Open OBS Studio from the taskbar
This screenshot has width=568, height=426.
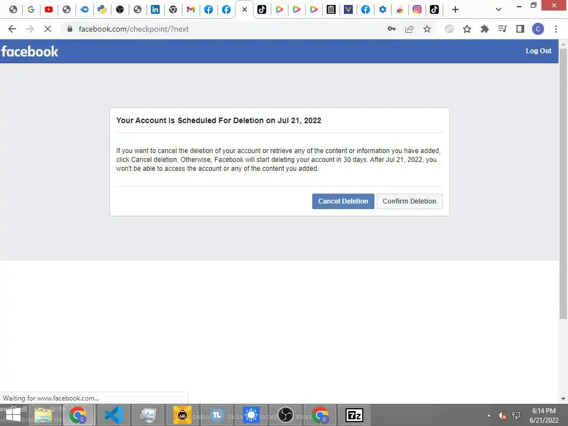pyautogui.click(x=286, y=415)
